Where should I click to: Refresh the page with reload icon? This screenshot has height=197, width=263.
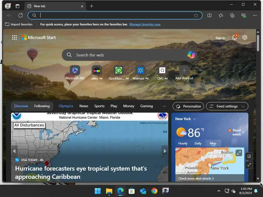(21, 15)
